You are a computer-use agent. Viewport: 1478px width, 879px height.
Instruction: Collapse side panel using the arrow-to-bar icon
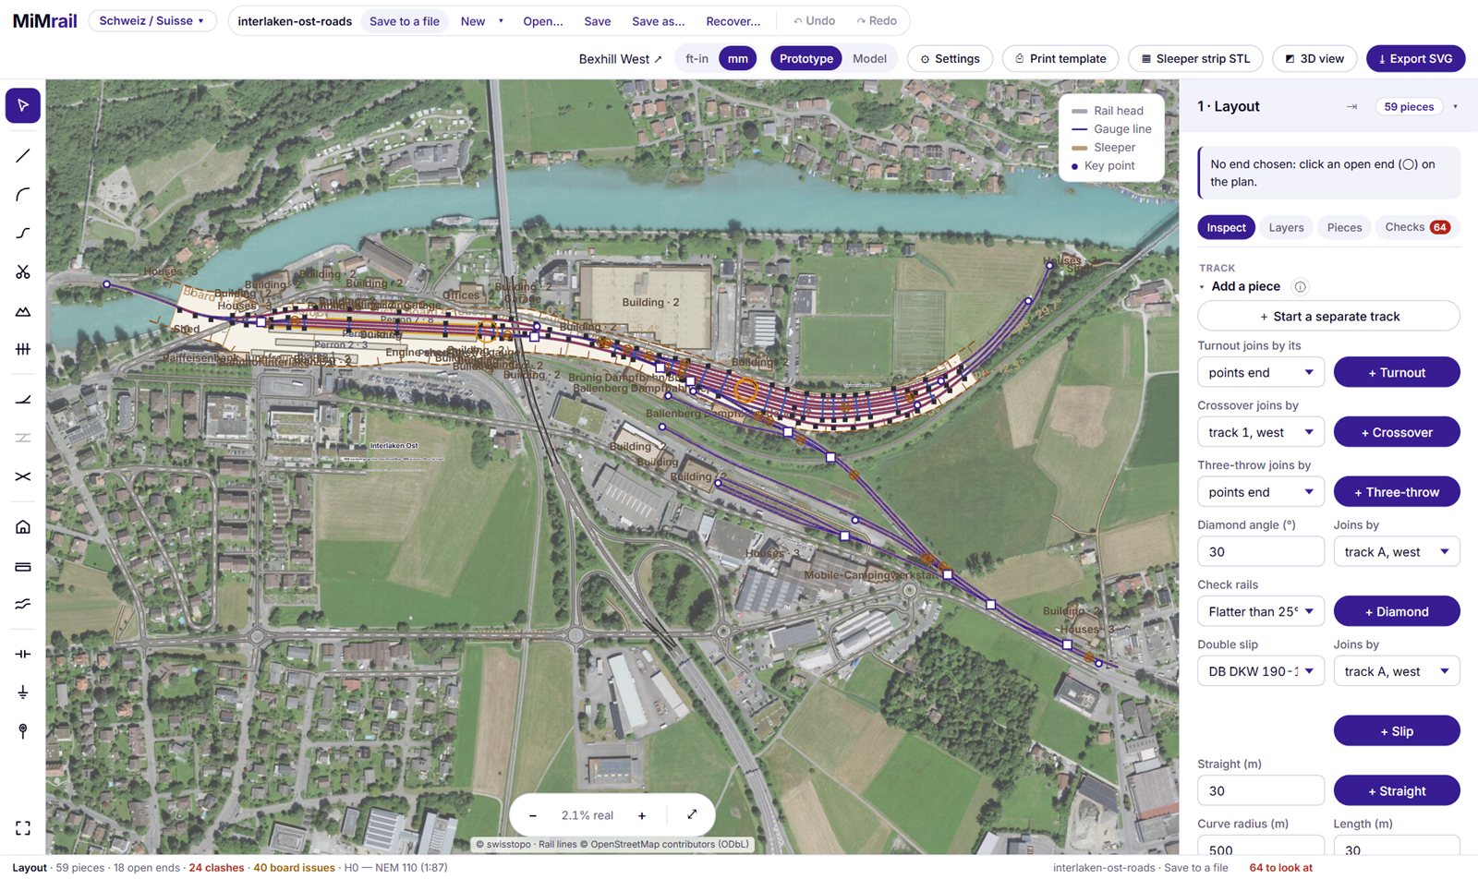[x=1351, y=107]
